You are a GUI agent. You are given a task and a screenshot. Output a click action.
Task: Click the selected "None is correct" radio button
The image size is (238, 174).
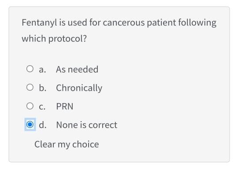pyautogui.click(x=30, y=124)
